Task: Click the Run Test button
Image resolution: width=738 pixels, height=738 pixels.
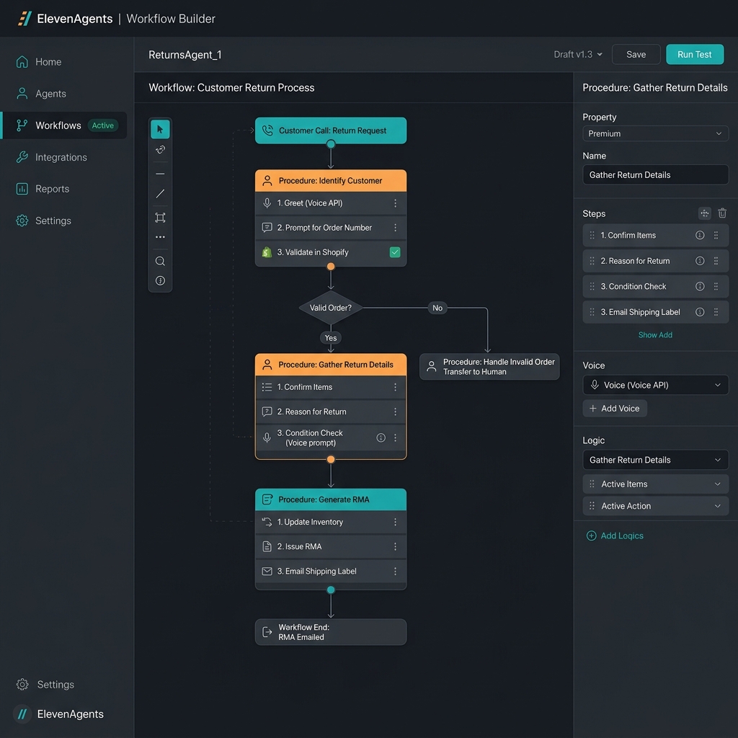Action: (695, 55)
